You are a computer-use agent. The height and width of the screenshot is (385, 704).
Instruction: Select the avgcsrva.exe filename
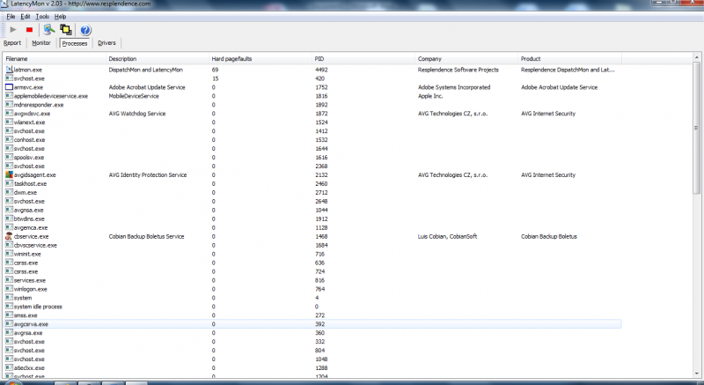31,324
